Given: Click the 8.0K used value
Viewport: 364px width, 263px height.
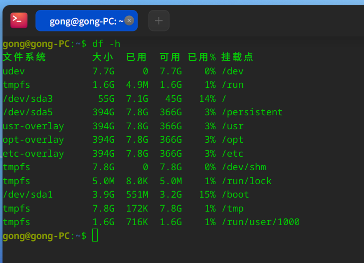Looking at the screenshot, I should pyautogui.click(x=137, y=181).
